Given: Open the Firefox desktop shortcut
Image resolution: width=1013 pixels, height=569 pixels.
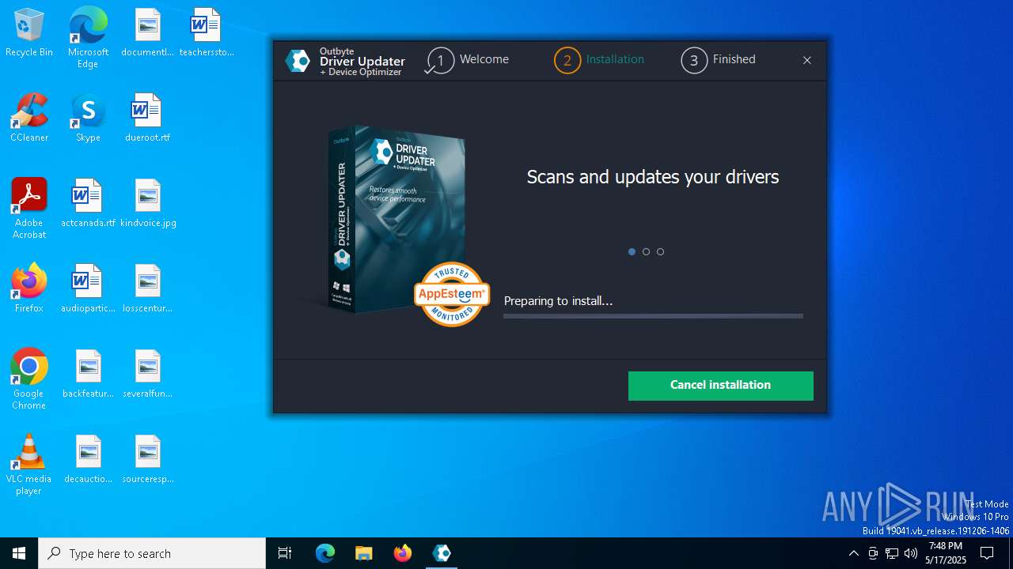Looking at the screenshot, I should (x=29, y=289).
